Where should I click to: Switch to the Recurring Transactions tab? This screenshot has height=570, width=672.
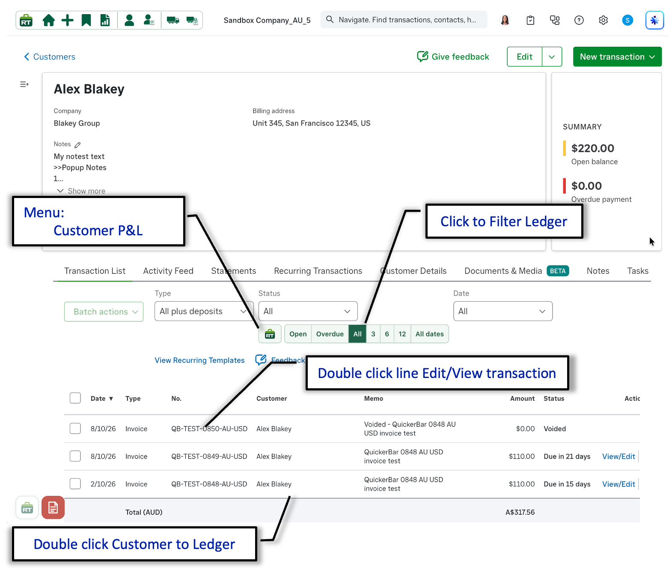tap(318, 271)
